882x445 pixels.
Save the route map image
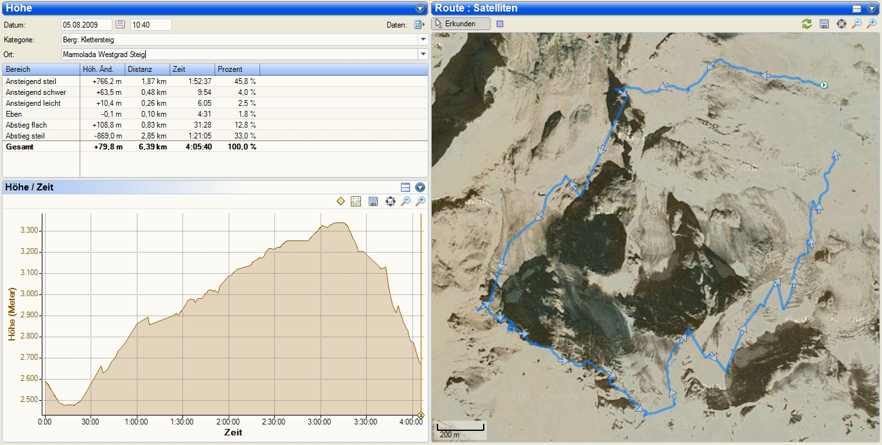(824, 24)
